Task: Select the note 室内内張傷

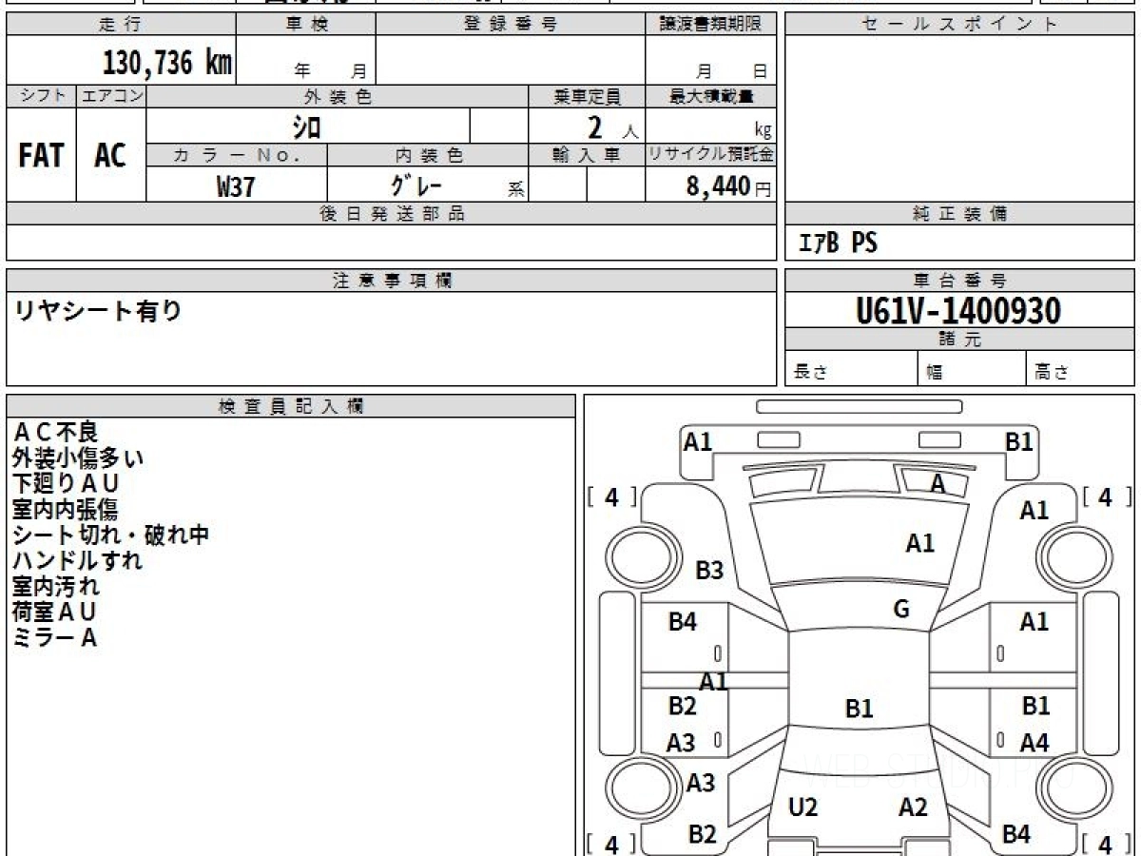Action: pos(65,509)
